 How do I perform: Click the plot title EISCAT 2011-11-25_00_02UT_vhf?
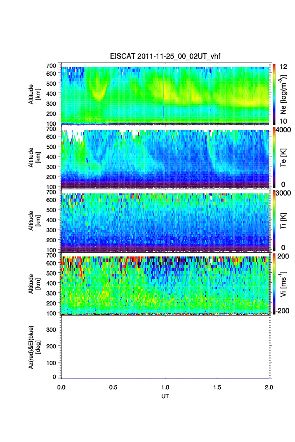165,56
